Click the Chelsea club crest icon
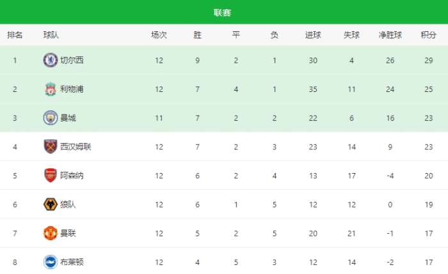Image resolution: width=448 pixels, height=274 pixels. pyautogui.click(x=50, y=60)
